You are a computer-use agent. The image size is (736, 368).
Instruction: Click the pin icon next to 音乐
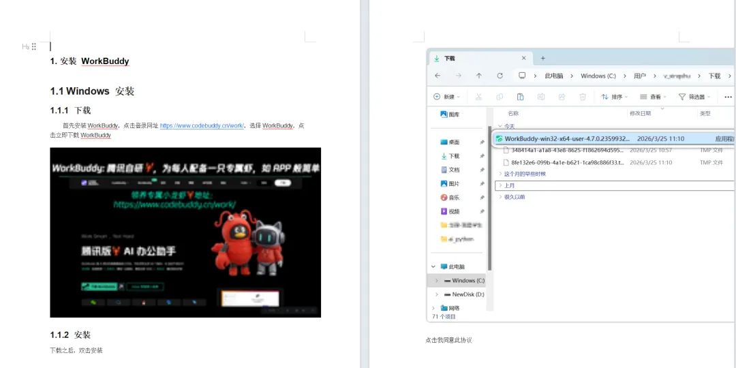[x=482, y=198]
